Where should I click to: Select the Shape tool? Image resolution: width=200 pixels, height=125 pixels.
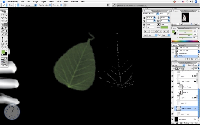[x=6, y=41]
